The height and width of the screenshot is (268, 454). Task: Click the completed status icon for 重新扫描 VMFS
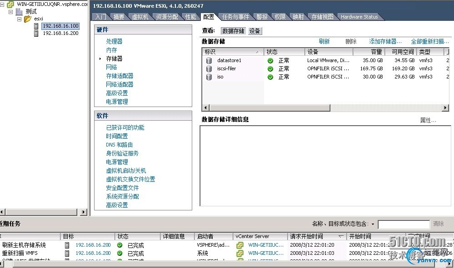point(120,253)
